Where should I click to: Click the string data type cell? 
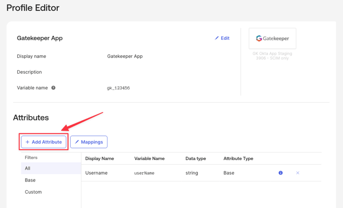[x=191, y=173]
